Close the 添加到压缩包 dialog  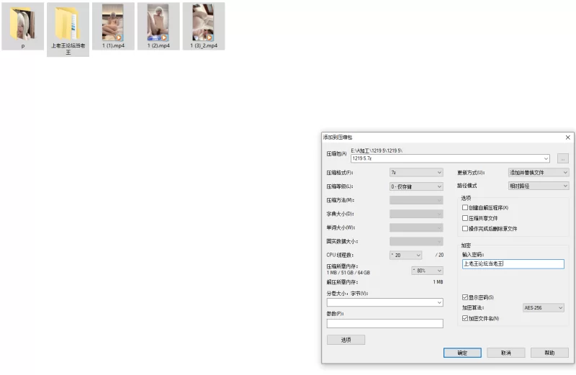[567, 137]
